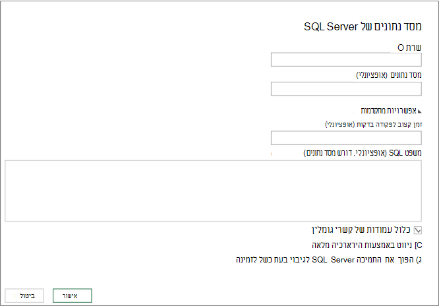
Task: Click the 'זמן קצוב לפקודה בדקות (אופציונלי)' label
Action: point(374,124)
